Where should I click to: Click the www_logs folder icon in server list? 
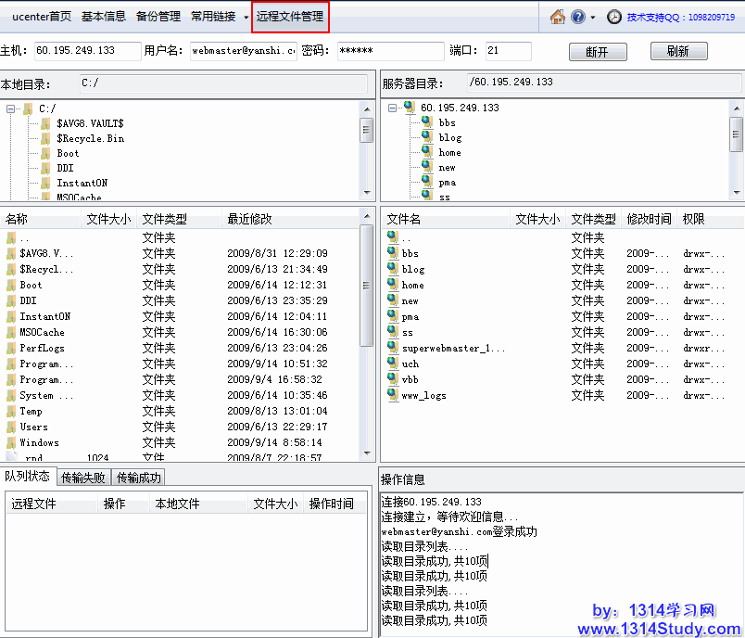(393, 395)
